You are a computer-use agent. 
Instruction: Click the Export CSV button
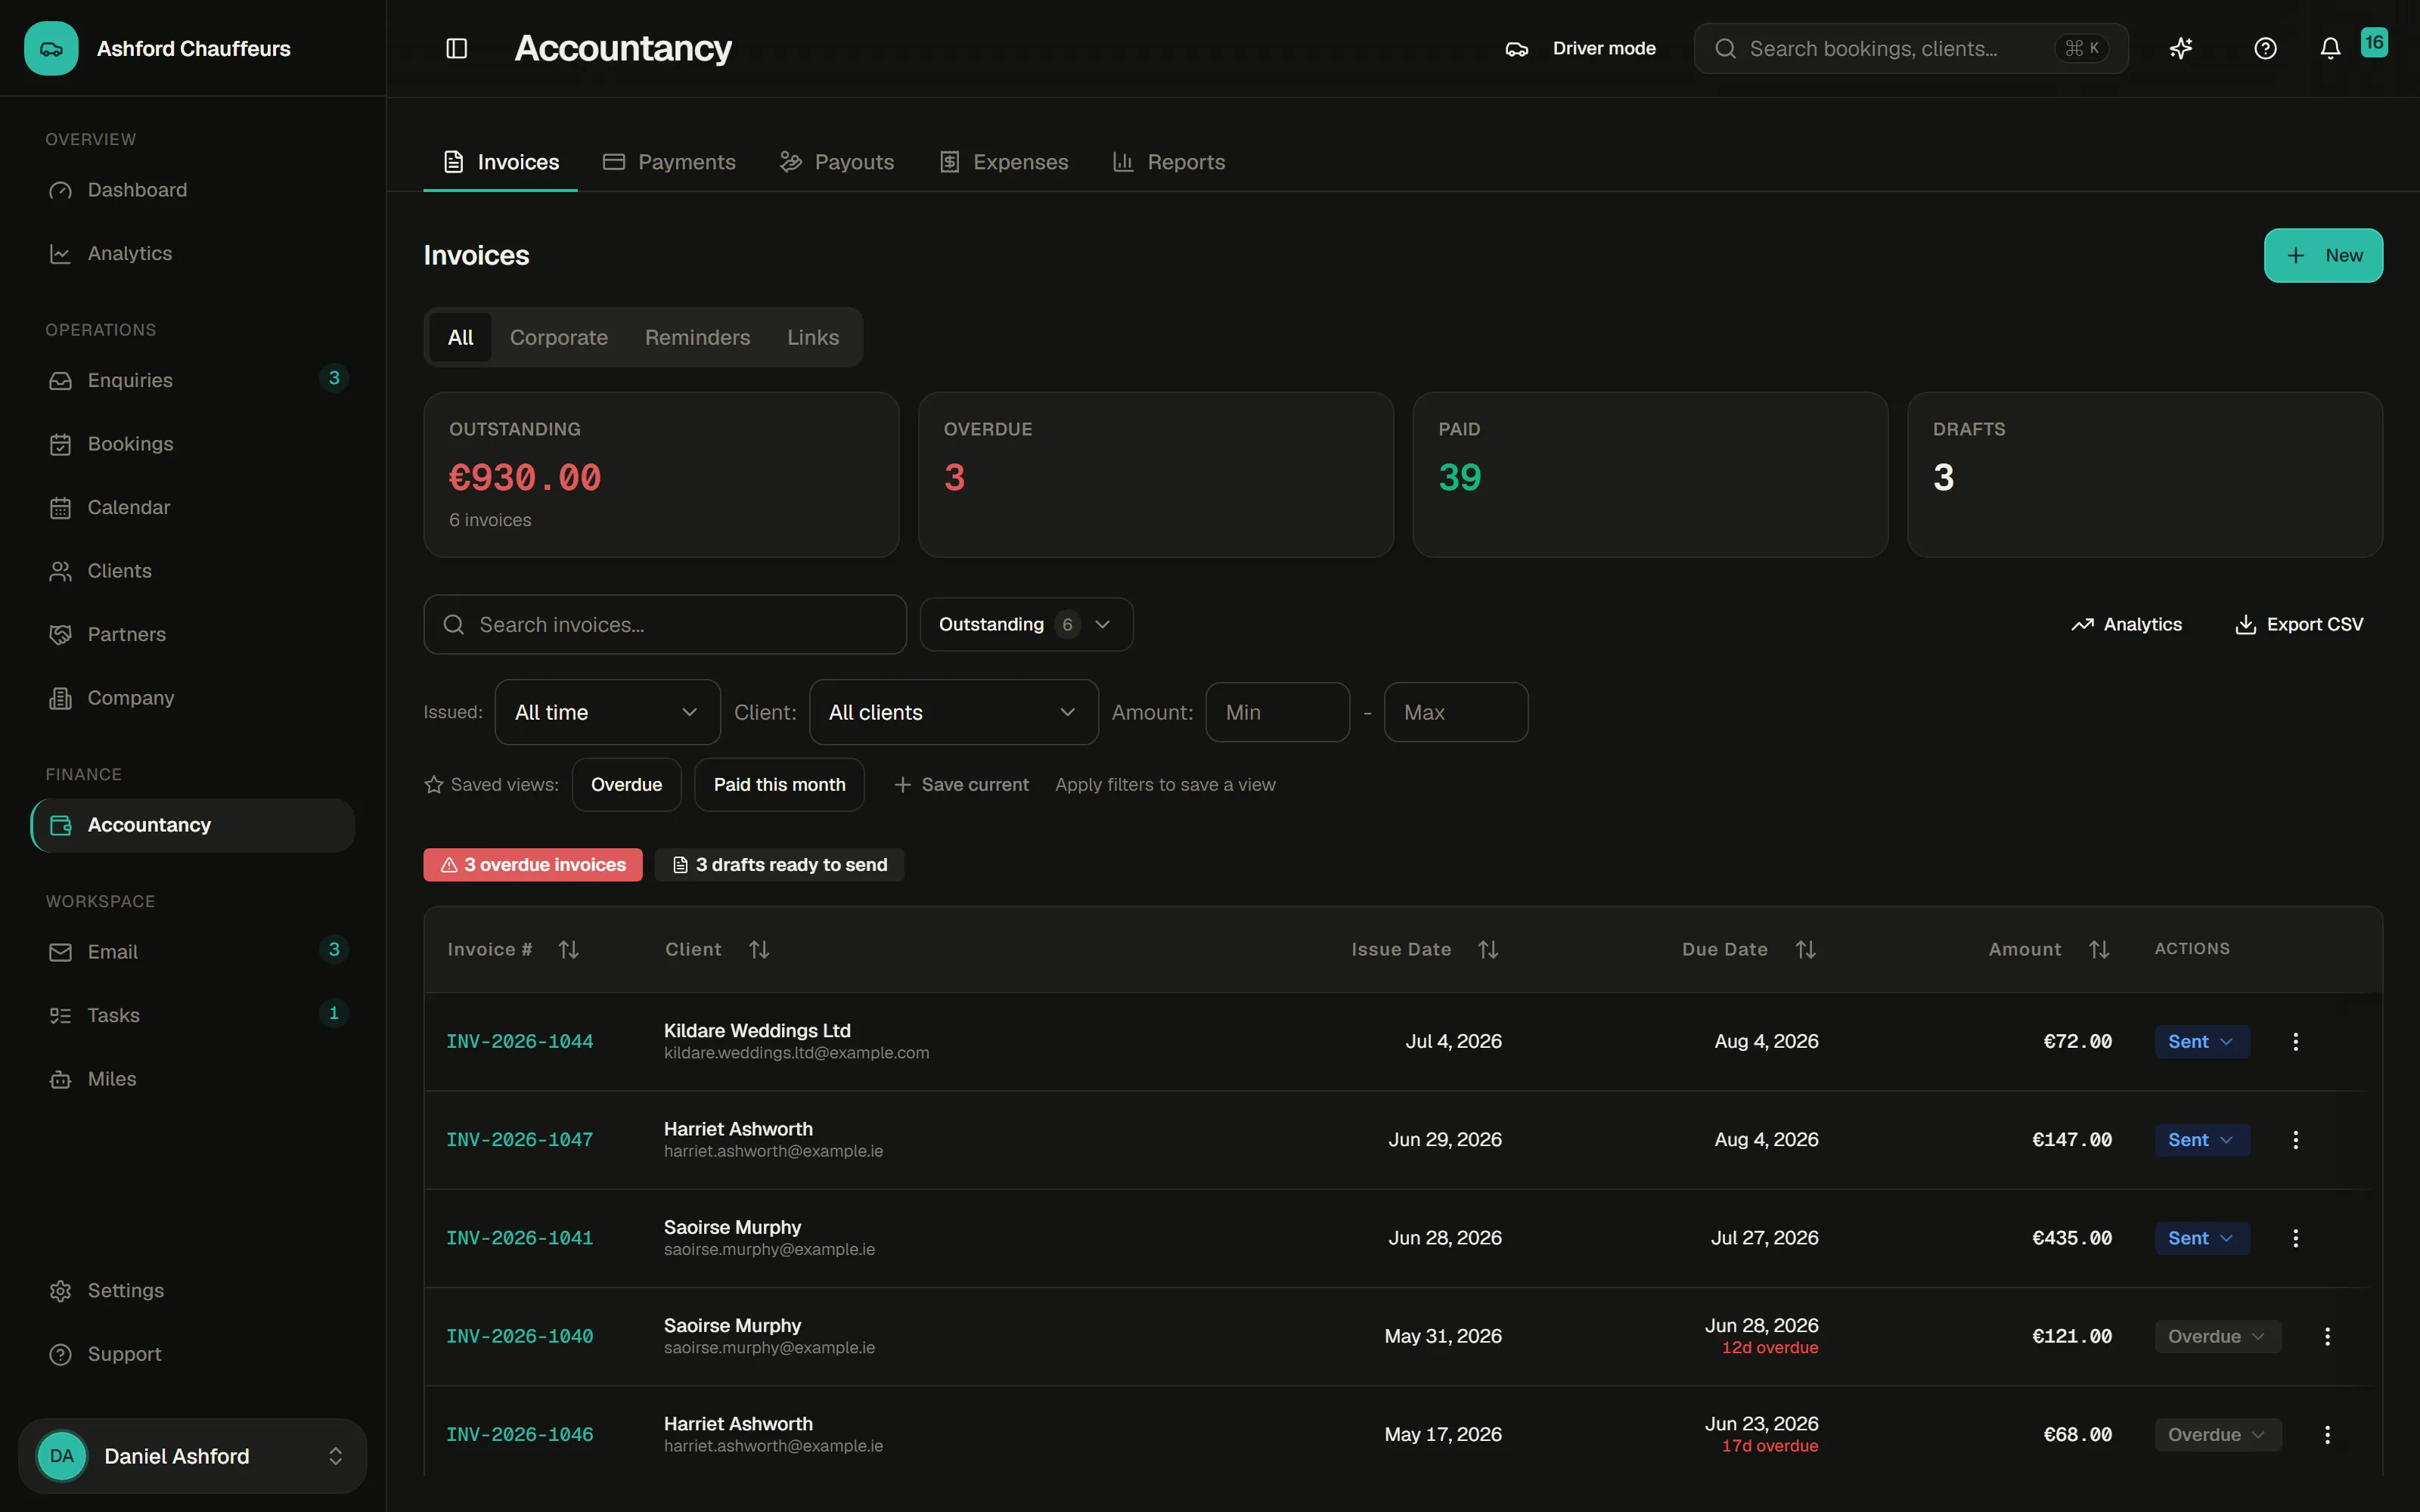point(2299,624)
